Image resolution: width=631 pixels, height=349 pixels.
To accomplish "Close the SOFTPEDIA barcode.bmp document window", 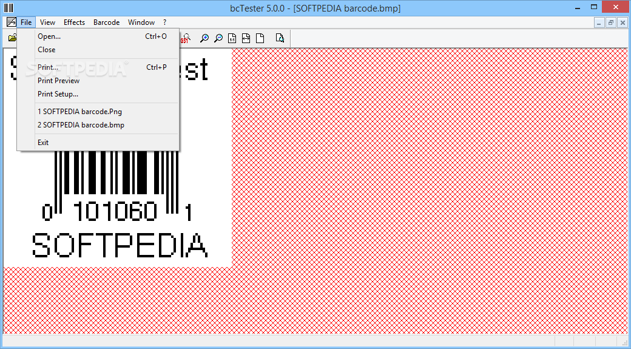I will 623,22.
